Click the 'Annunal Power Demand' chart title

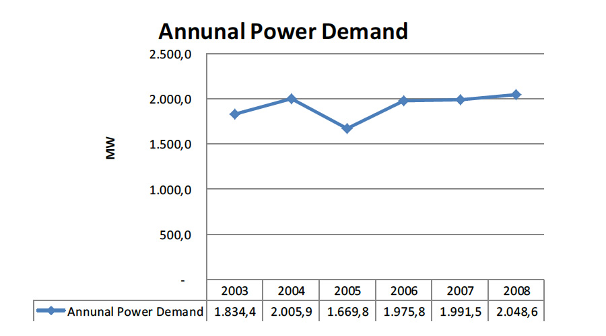pyautogui.click(x=283, y=32)
